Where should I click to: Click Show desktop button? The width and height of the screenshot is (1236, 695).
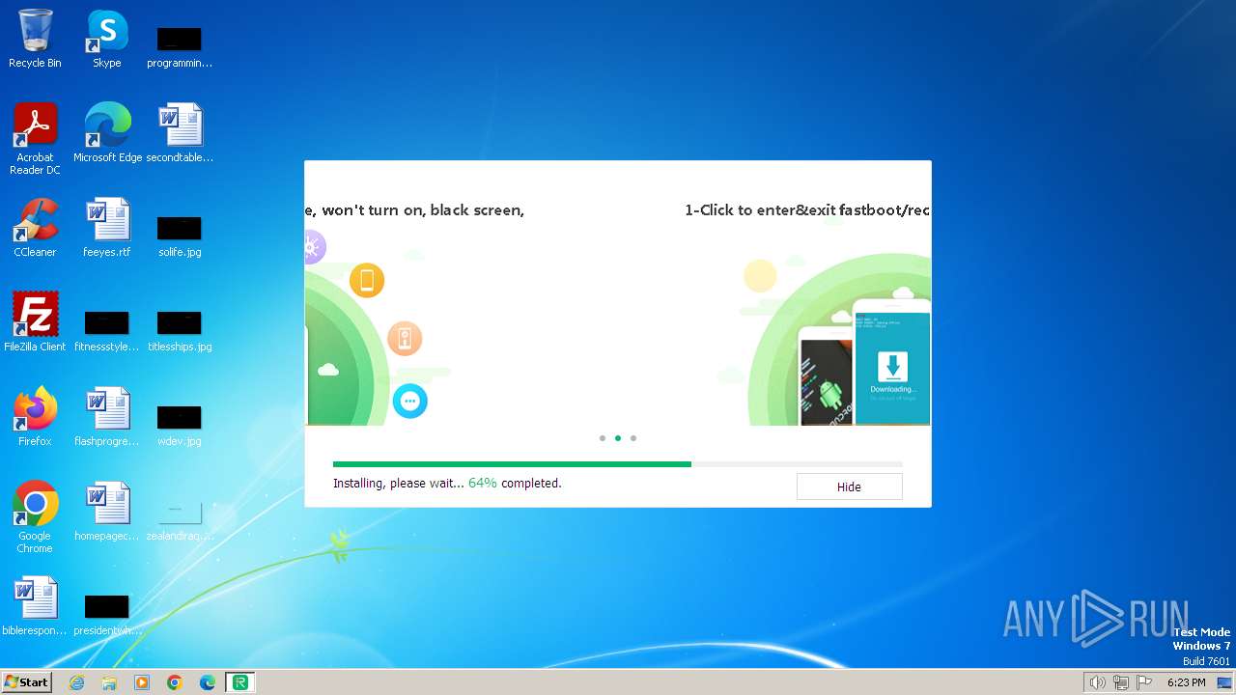(x=1224, y=682)
